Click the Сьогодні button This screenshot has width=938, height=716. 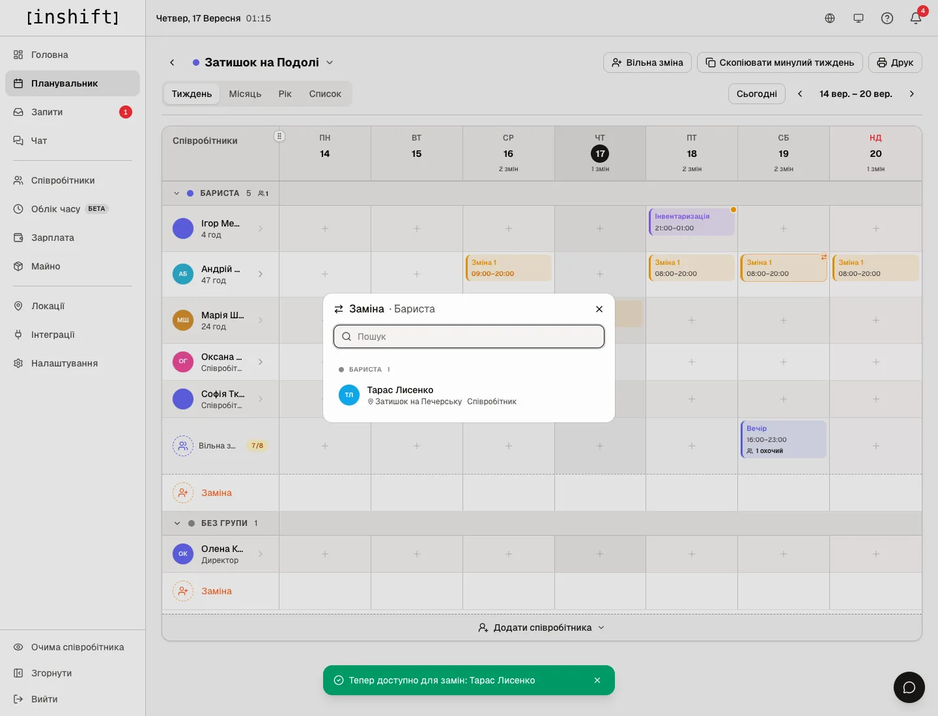[x=757, y=94]
